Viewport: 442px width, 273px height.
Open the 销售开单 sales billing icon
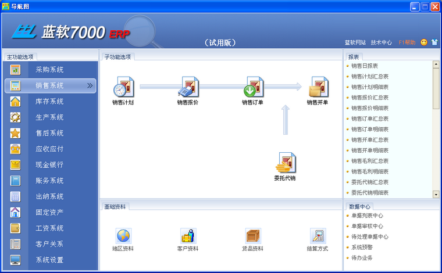pos(318,87)
